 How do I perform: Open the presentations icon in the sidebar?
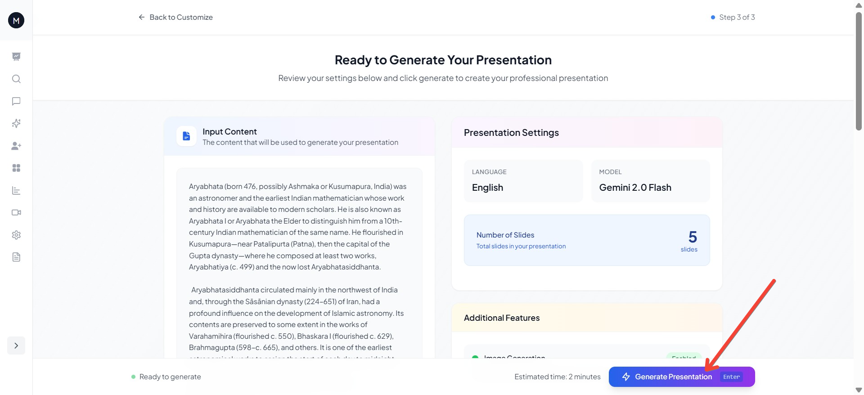[16, 57]
